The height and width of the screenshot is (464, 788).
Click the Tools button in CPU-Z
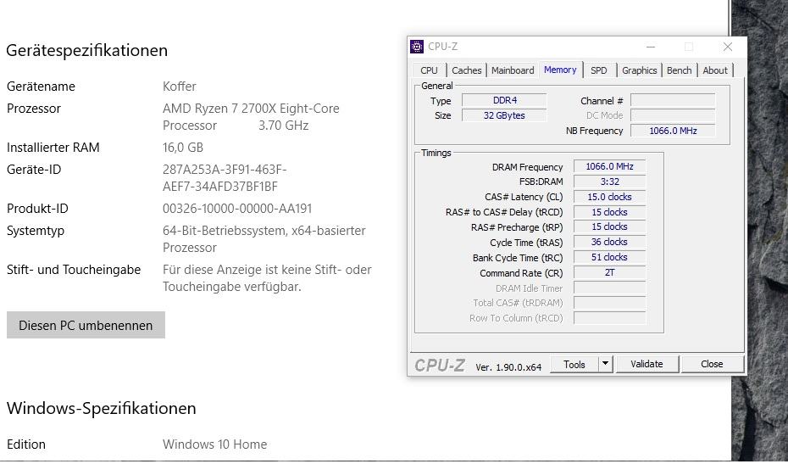[574, 365]
